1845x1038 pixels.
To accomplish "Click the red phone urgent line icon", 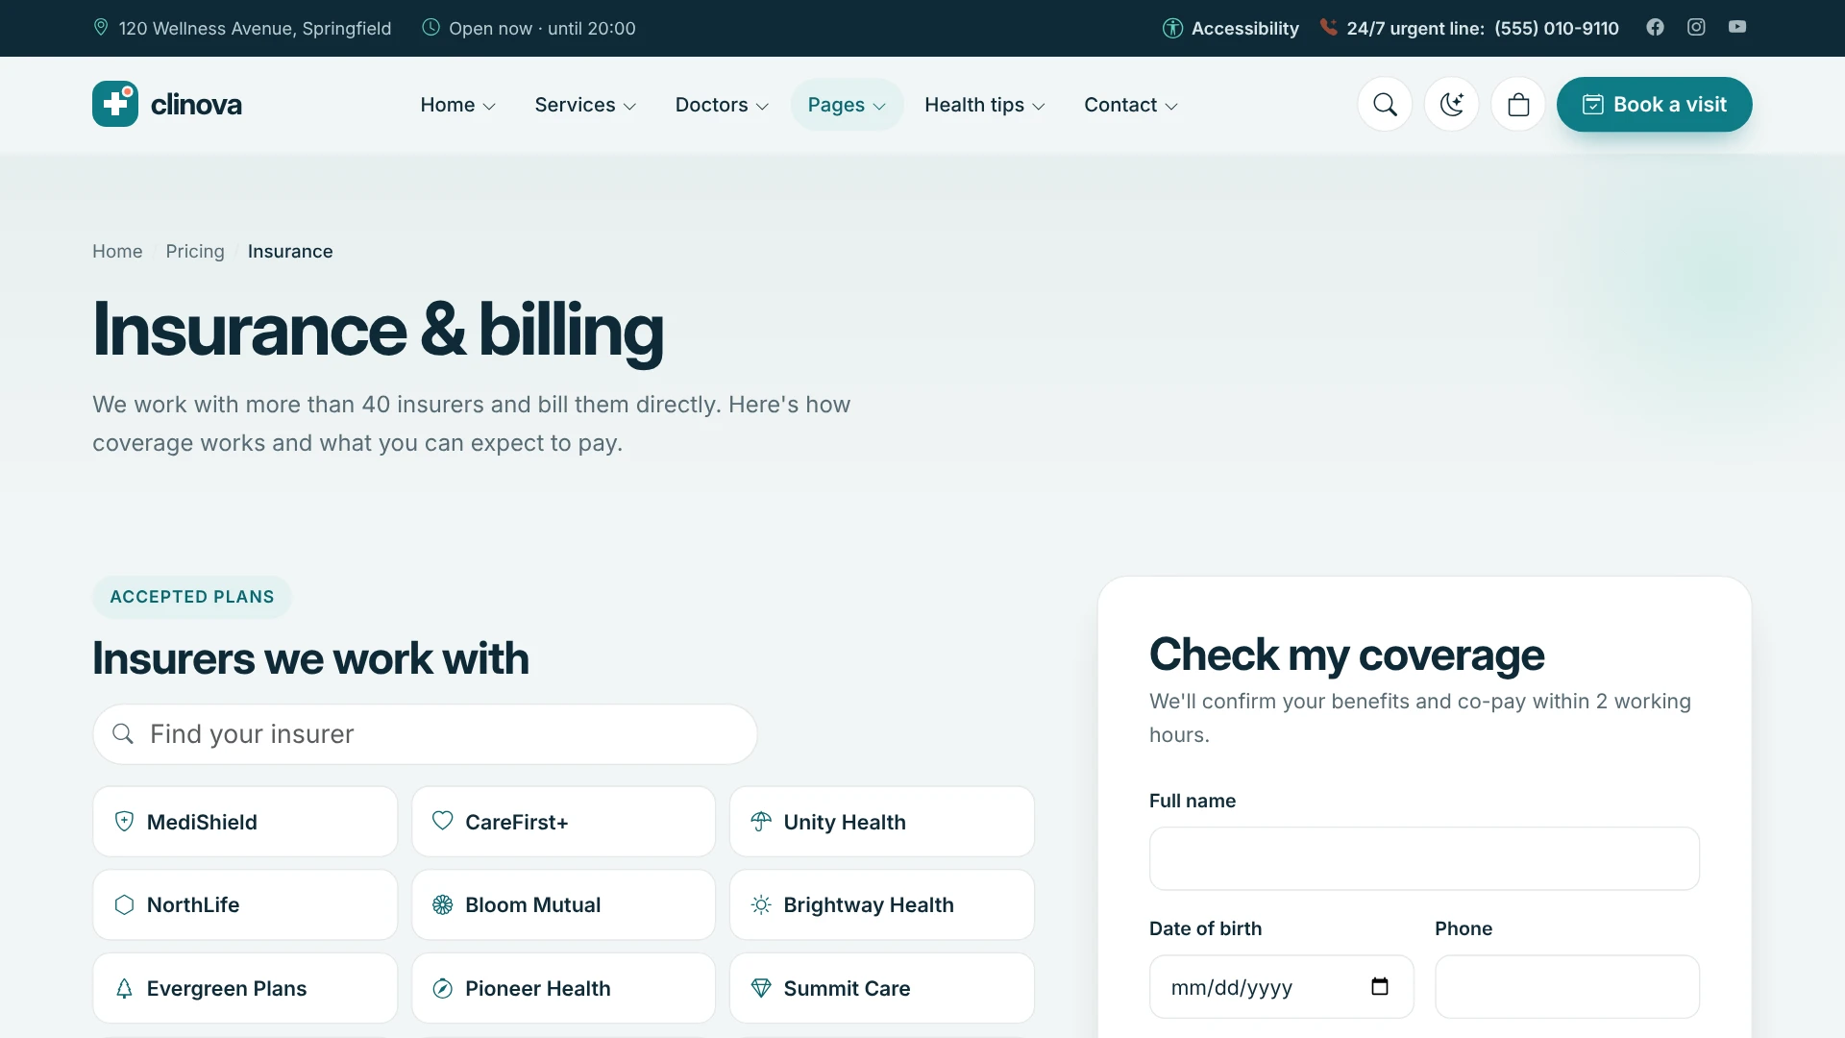I will pyautogui.click(x=1328, y=27).
